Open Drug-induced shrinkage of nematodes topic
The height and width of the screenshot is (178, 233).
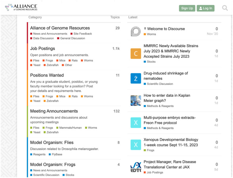166,76
